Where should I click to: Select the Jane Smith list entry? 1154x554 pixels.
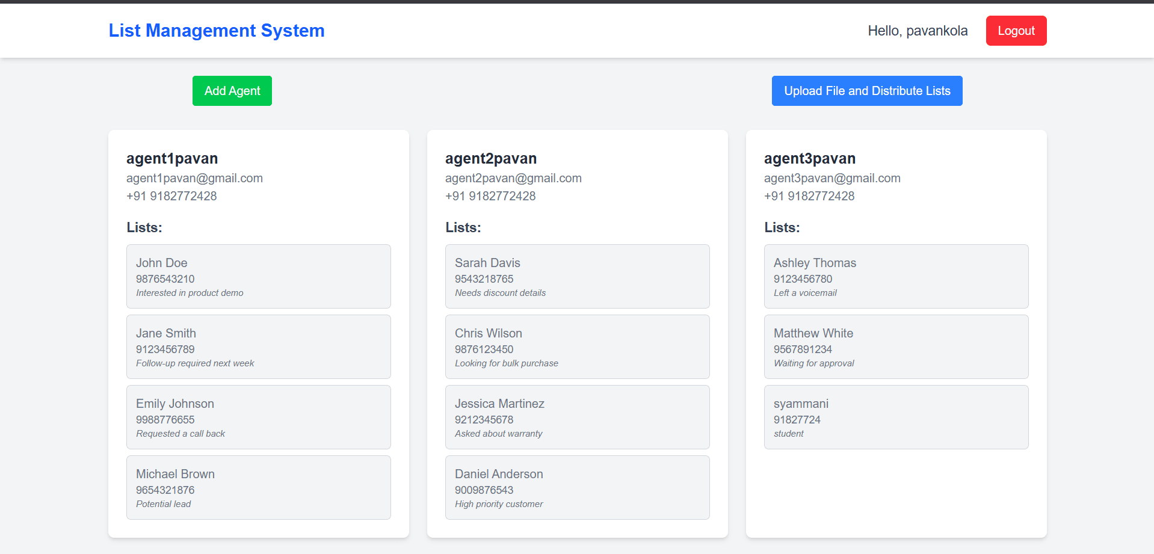click(258, 346)
